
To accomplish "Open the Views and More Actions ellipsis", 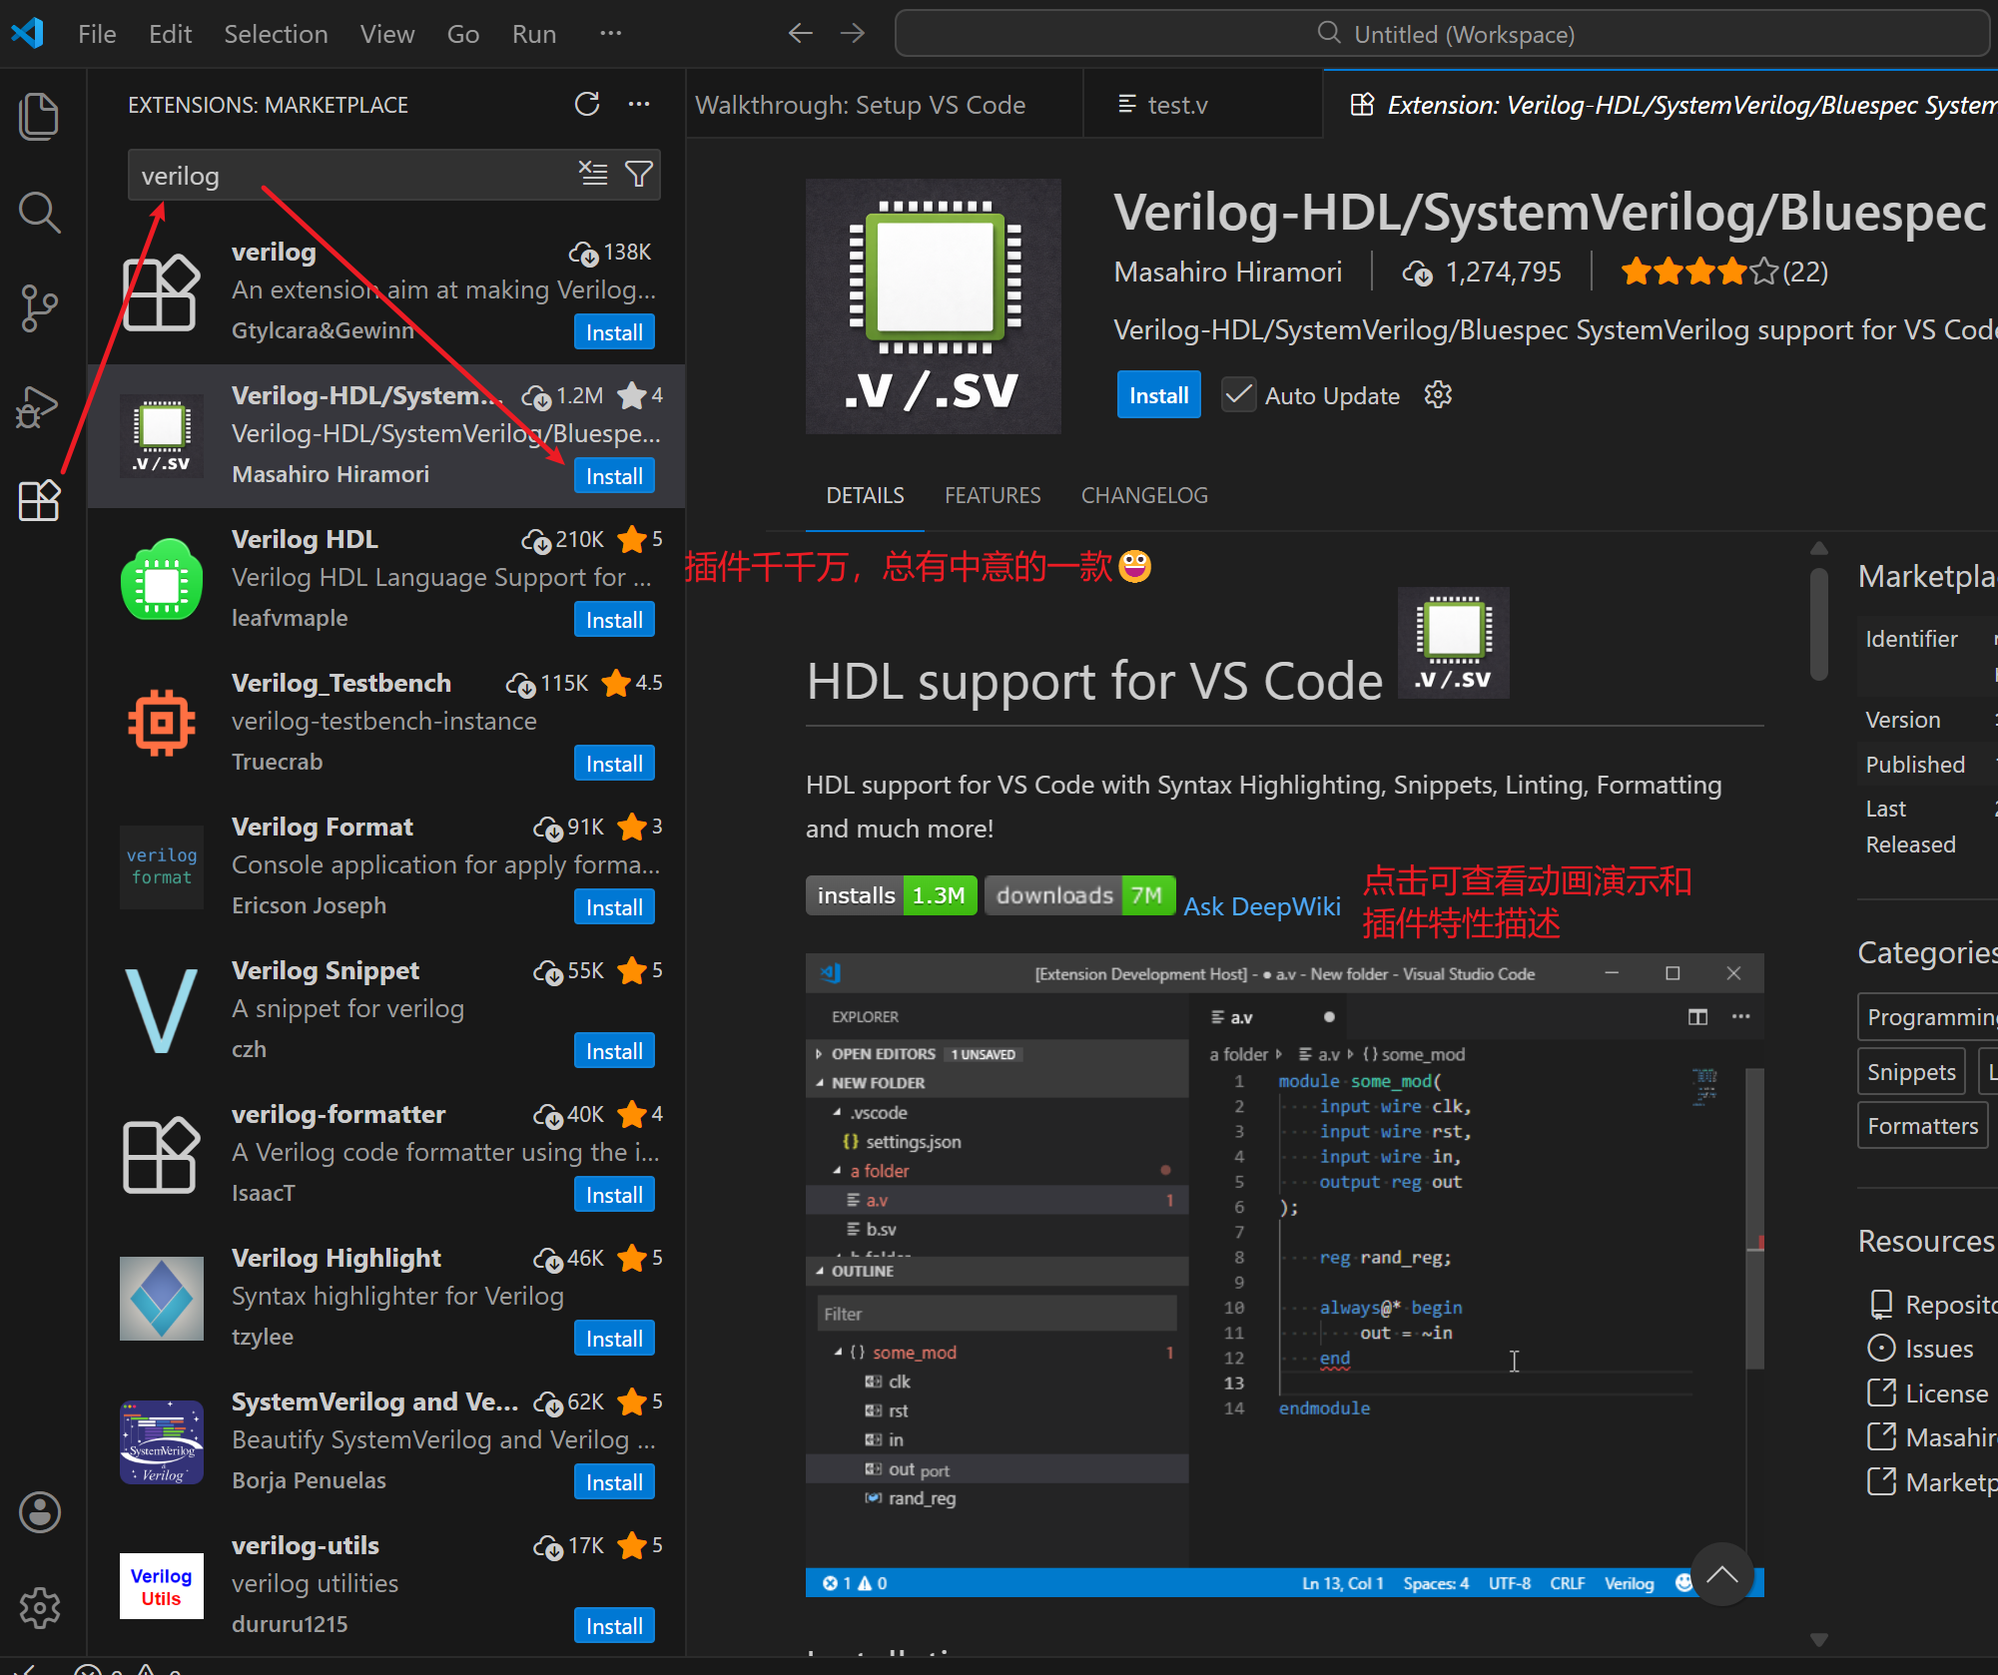I will [x=639, y=105].
